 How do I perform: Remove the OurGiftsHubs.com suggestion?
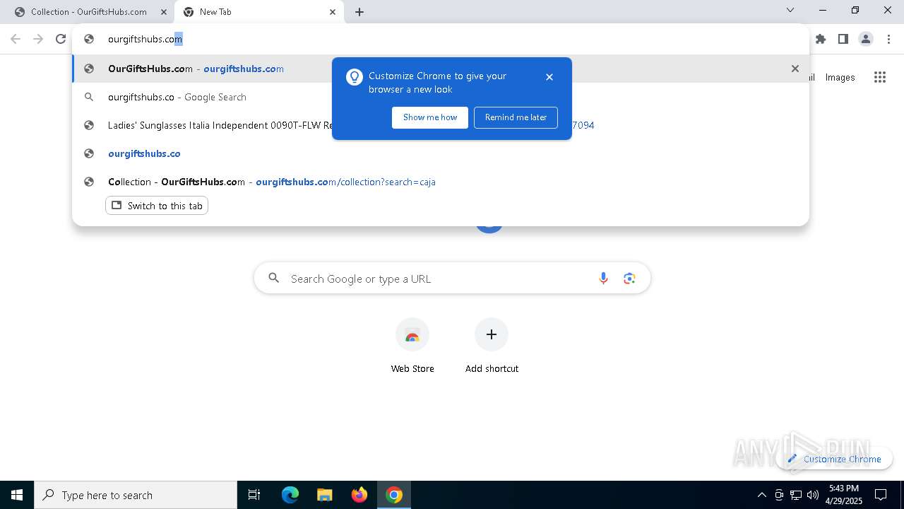pyautogui.click(x=795, y=69)
